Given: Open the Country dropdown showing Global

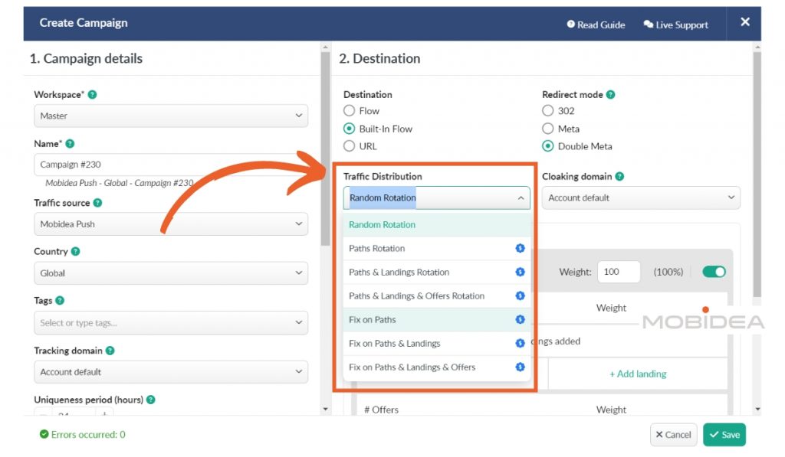Looking at the screenshot, I should coord(170,273).
